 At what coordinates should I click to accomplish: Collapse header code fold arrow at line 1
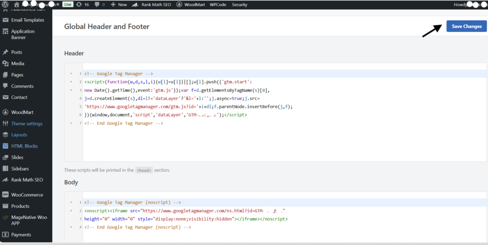coord(71,74)
